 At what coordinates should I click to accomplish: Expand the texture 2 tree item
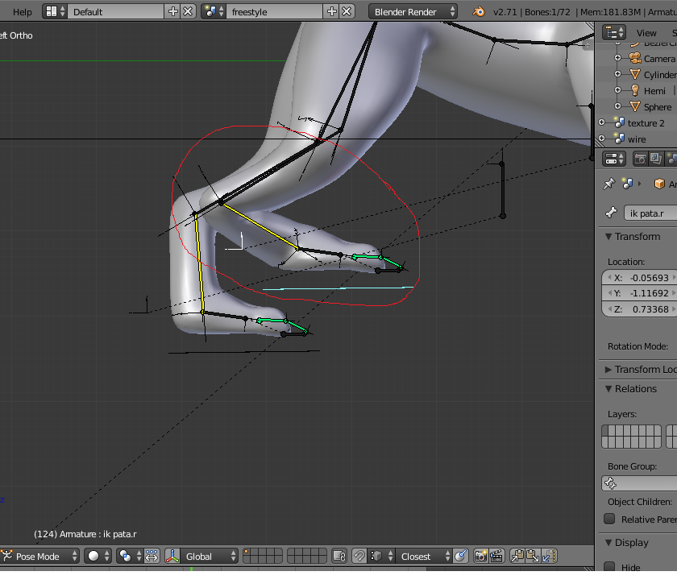coord(602,123)
